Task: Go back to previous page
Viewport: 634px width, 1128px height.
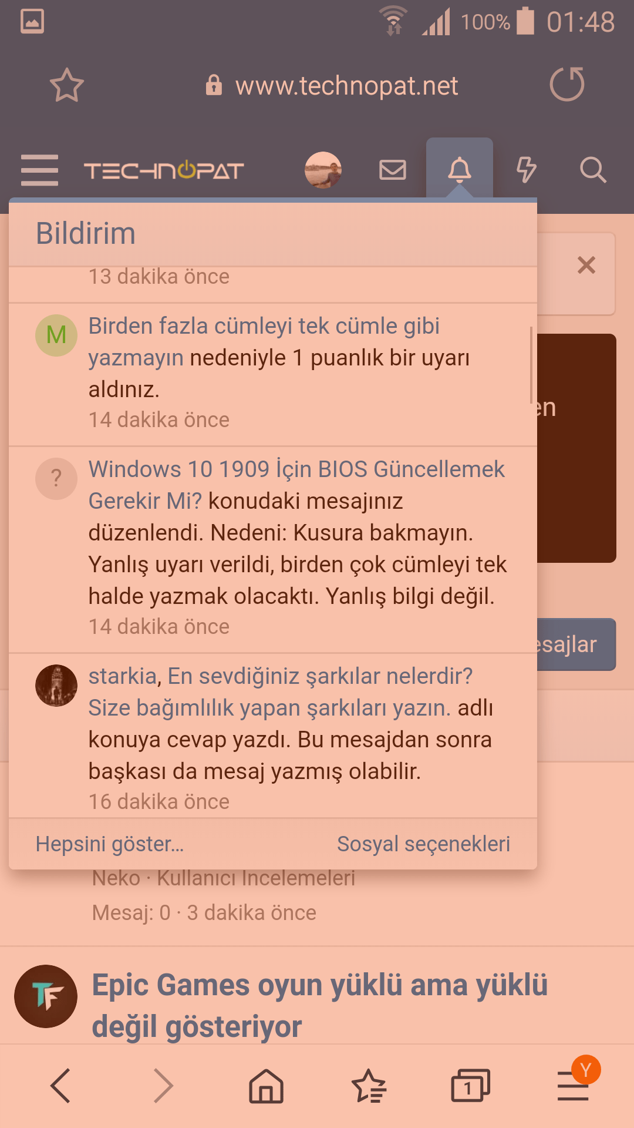Action: [61, 1086]
